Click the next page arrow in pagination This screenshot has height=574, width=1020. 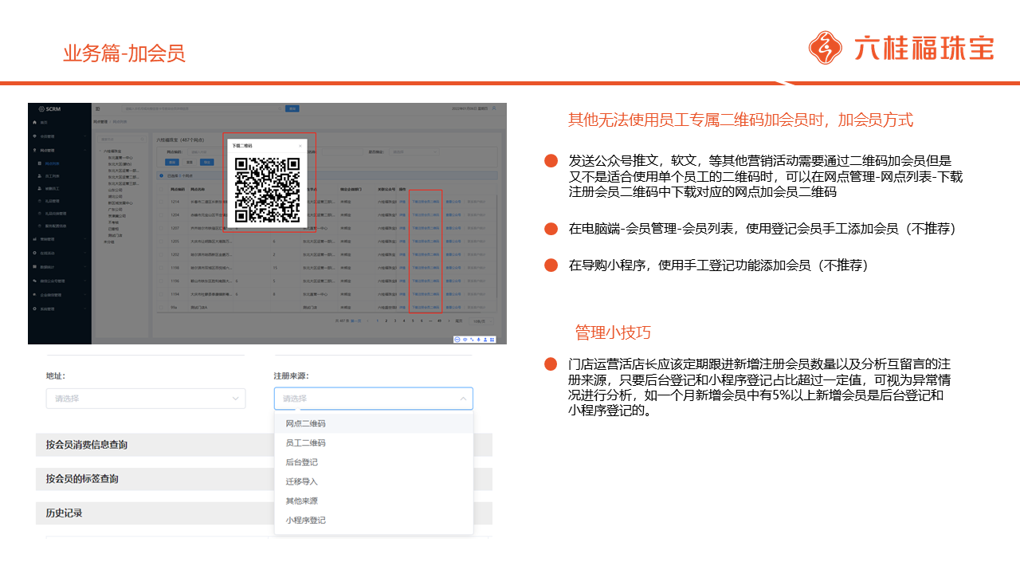449,320
